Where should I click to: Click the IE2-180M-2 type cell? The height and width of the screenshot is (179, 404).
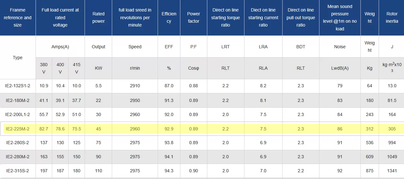pyautogui.click(x=18, y=100)
